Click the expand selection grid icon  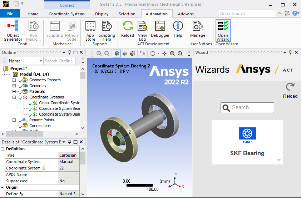(x=142, y=54)
